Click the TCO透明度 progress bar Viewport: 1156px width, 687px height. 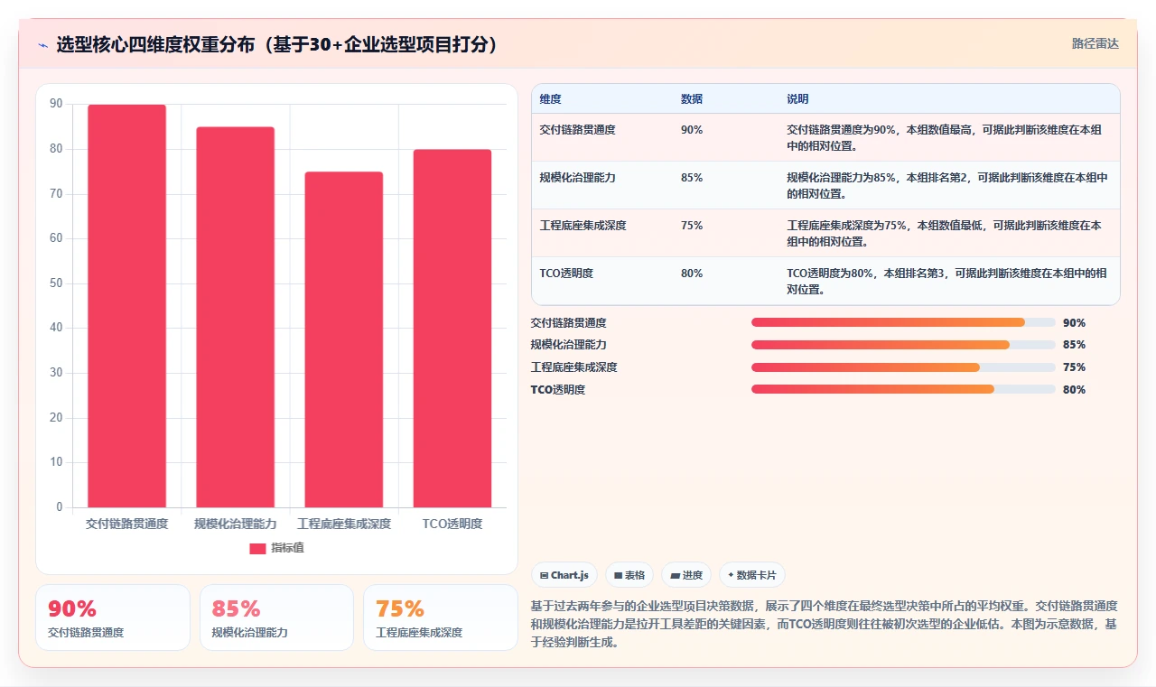pyautogui.click(x=903, y=389)
